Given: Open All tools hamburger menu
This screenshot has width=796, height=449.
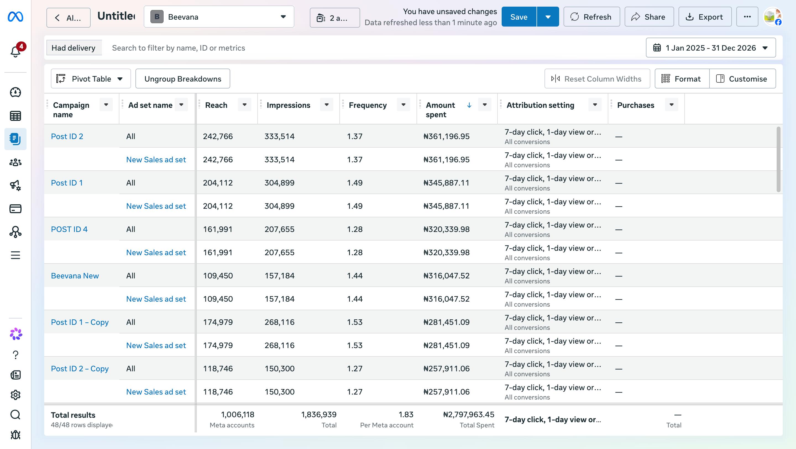Looking at the screenshot, I should (15, 255).
